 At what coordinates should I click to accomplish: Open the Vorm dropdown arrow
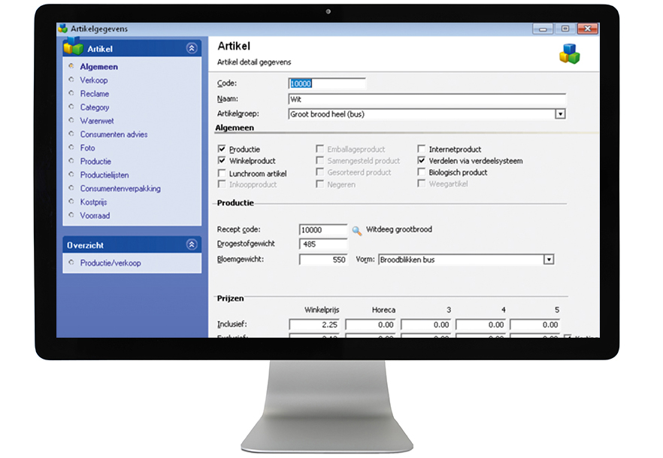pos(549,259)
